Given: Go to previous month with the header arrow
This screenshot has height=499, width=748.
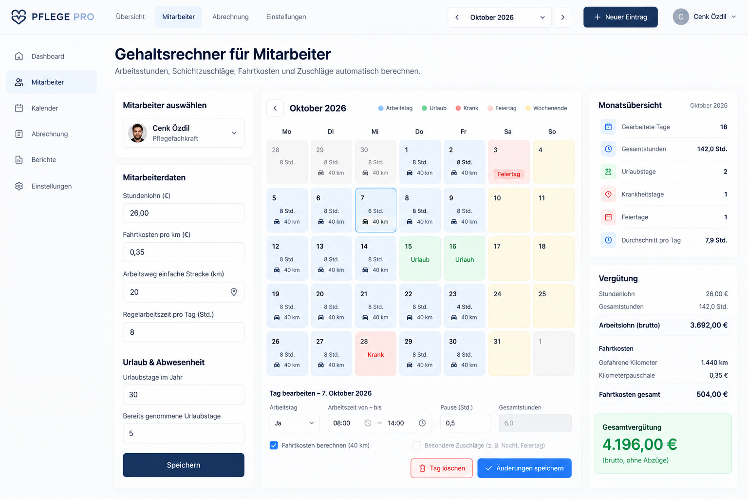Looking at the screenshot, I should (x=457, y=17).
